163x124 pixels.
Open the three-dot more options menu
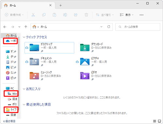coord(141,15)
